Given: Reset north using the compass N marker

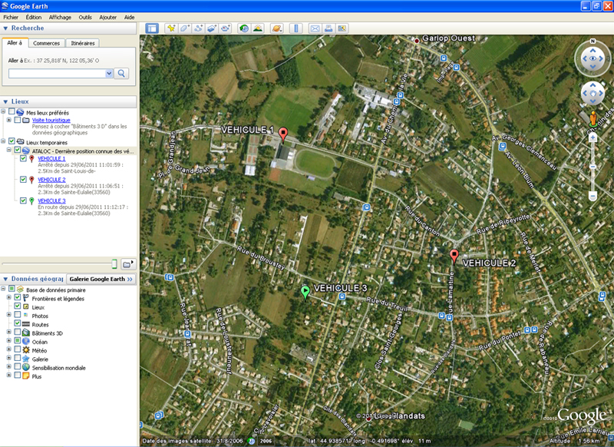Looking at the screenshot, I should coord(593,41).
